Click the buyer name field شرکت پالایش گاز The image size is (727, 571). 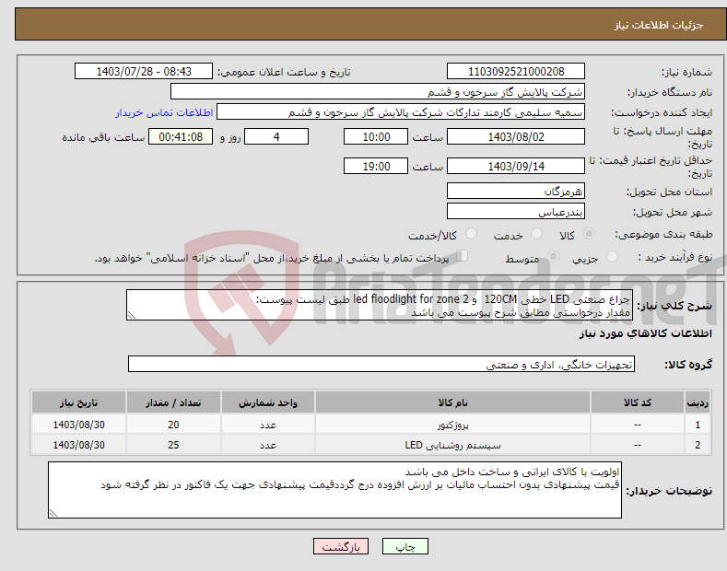378,92
